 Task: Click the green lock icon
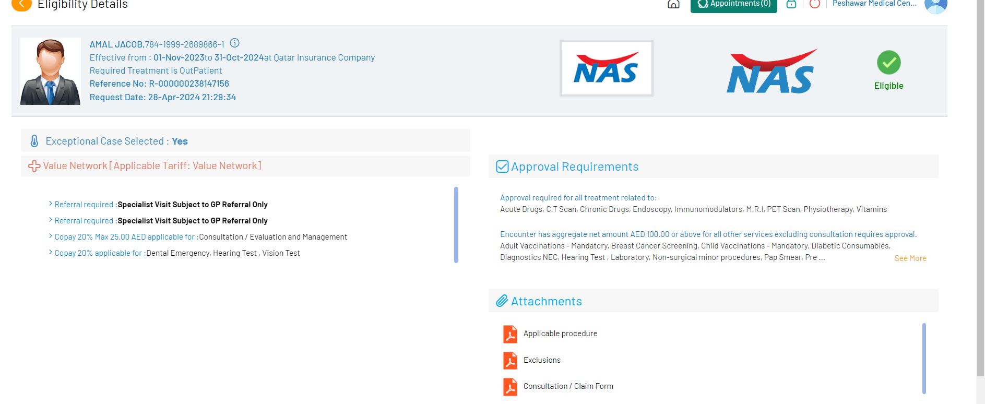791,4
